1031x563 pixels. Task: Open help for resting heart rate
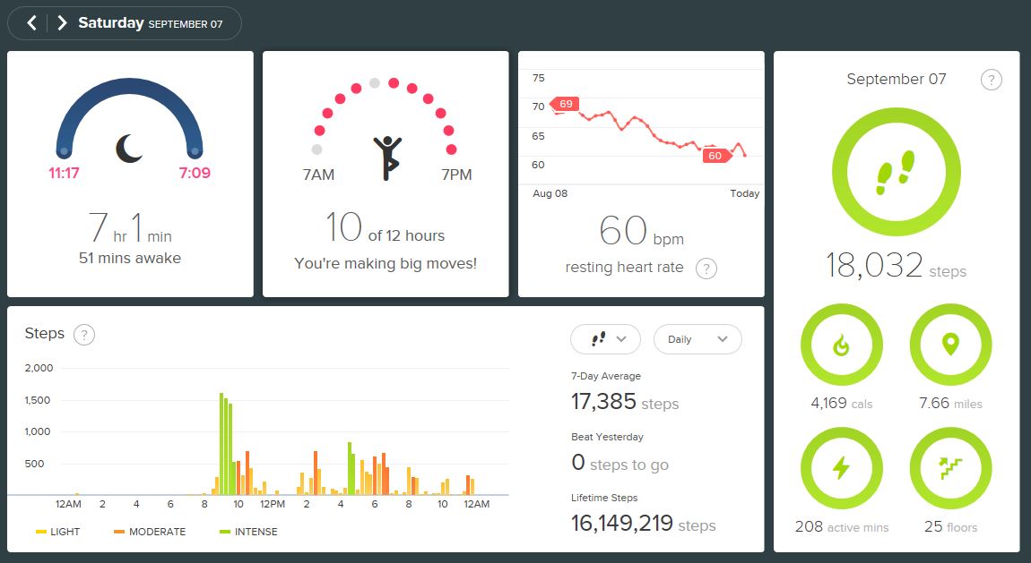[706, 269]
